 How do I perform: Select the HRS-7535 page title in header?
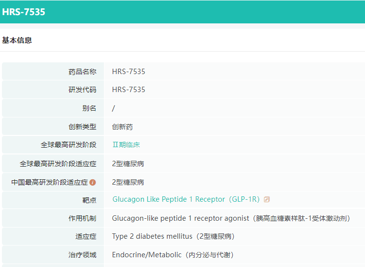click(23, 12)
